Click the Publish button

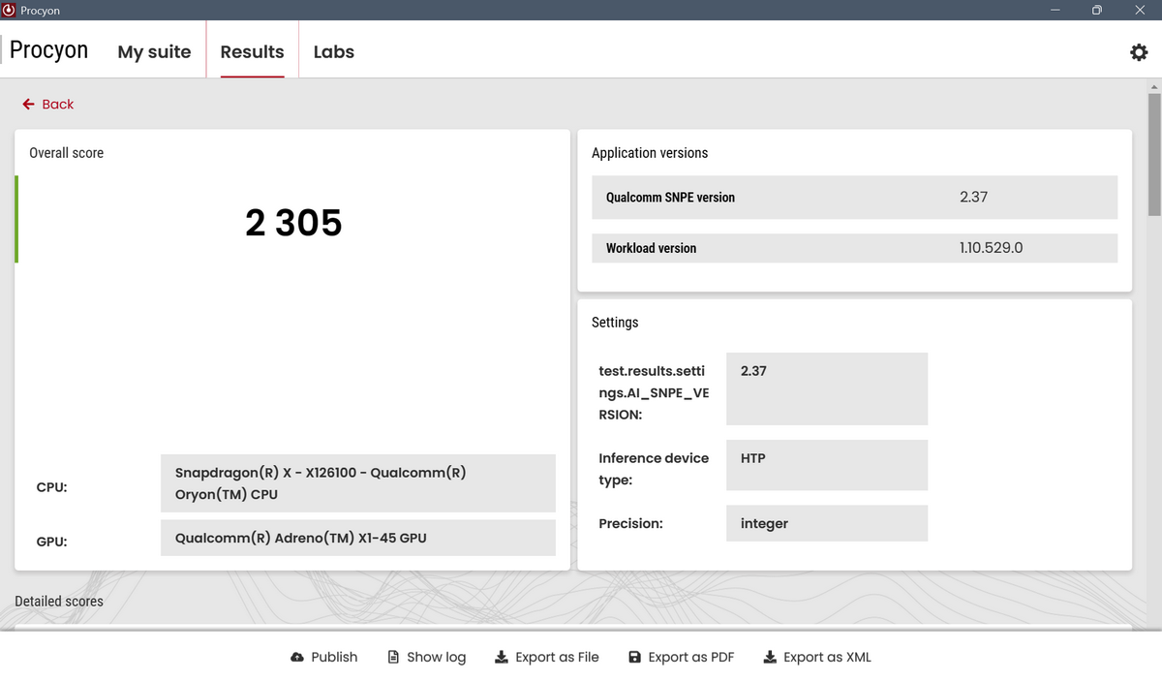pyautogui.click(x=324, y=657)
